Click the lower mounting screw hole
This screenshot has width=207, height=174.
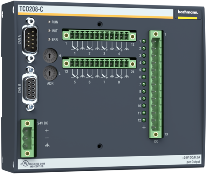[99, 146]
